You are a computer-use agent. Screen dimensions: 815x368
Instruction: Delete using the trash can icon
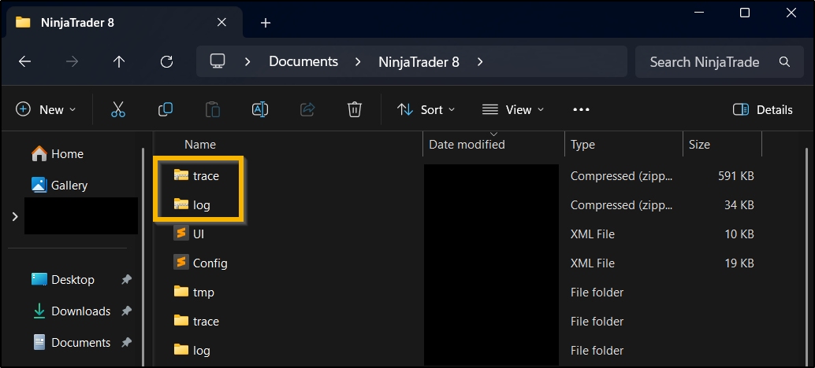pos(355,109)
